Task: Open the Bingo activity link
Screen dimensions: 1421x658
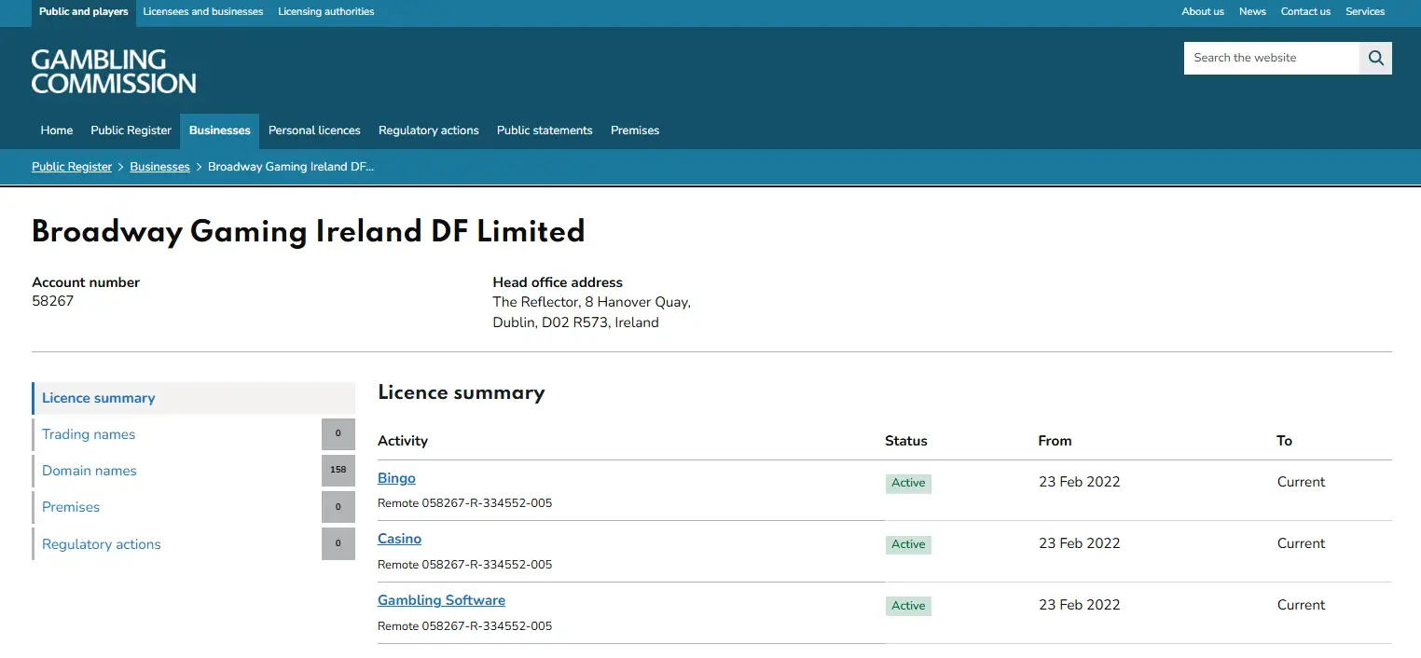Action: (x=396, y=478)
